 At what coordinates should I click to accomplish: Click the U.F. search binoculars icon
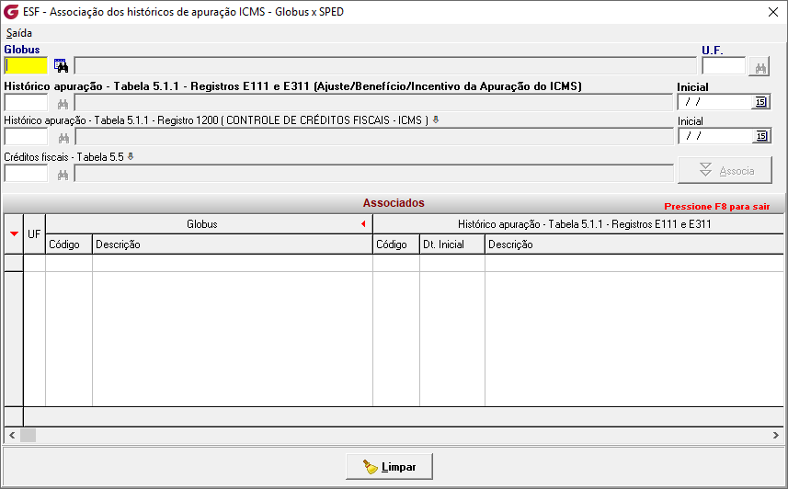coord(759,67)
